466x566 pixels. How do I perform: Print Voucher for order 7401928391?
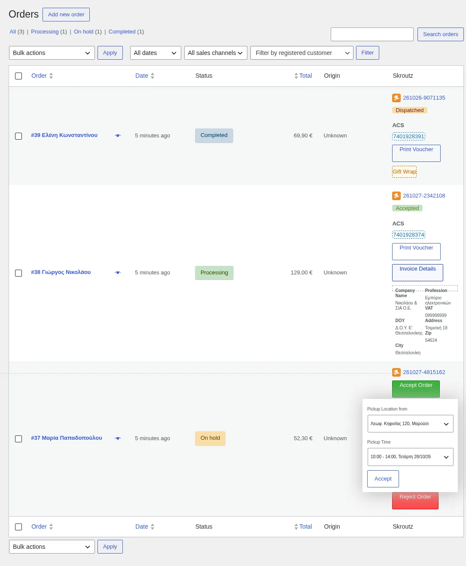click(416, 153)
